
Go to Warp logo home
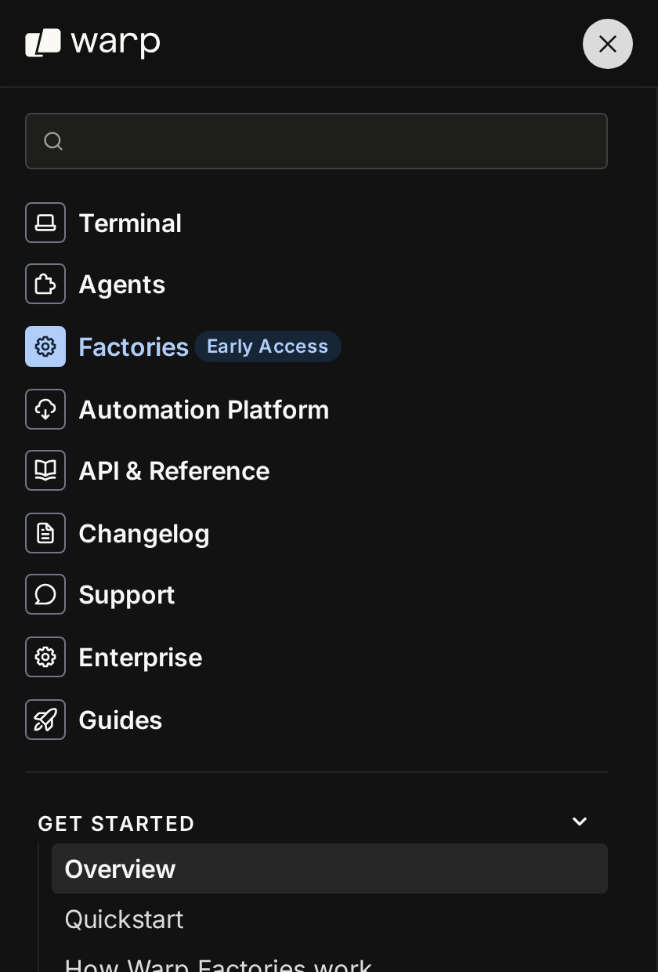click(x=92, y=43)
